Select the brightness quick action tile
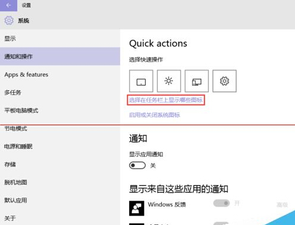This screenshot has width=295, height=225. point(169,81)
